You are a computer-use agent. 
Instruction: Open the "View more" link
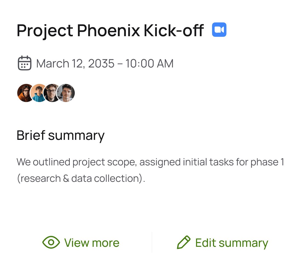coord(92,243)
